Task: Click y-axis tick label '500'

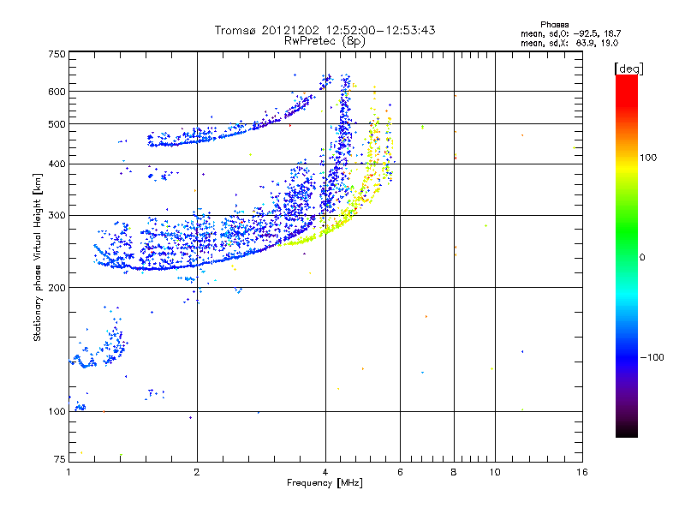Action: 57,124
